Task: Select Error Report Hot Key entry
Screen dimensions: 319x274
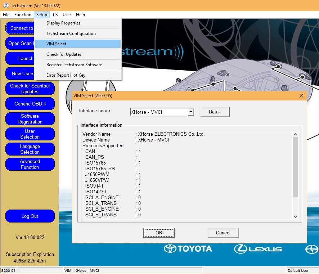Action: (x=78, y=75)
